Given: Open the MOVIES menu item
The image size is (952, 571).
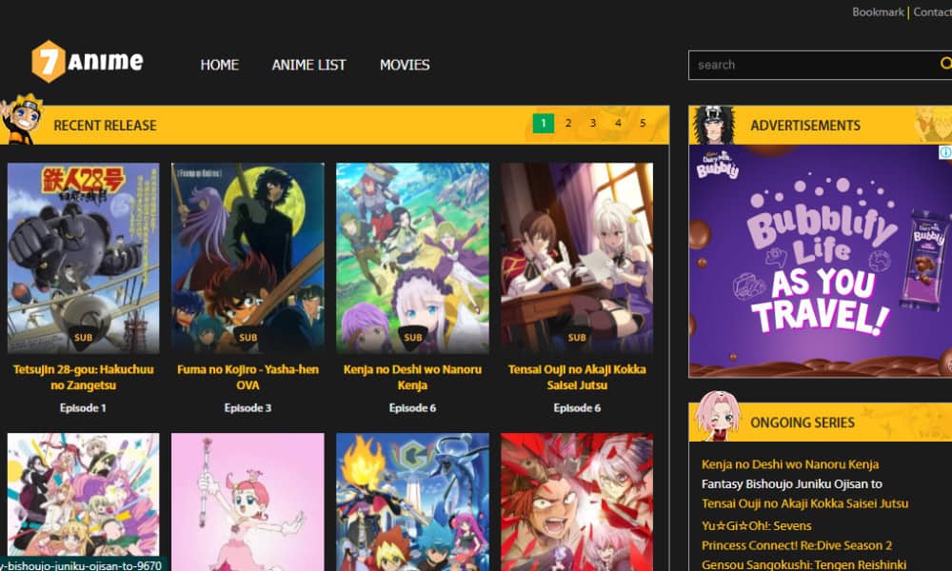Looking at the screenshot, I should pyautogui.click(x=405, y=65).
